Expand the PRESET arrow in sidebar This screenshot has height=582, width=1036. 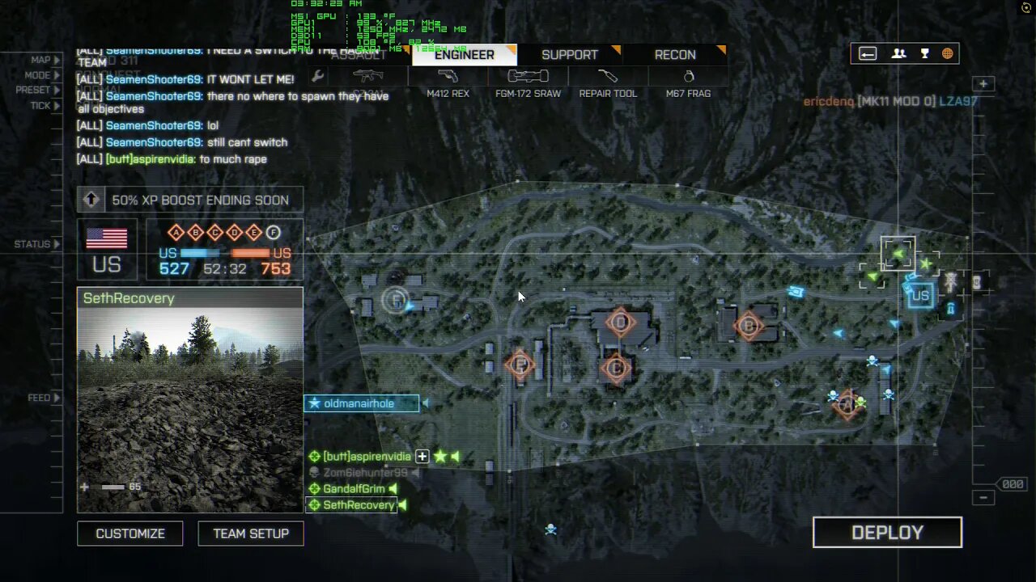click(57, 91)
